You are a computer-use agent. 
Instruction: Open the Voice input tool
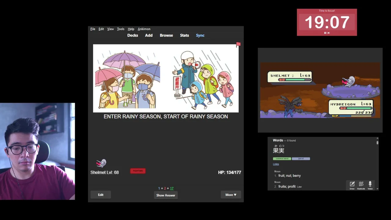point(370,185)
